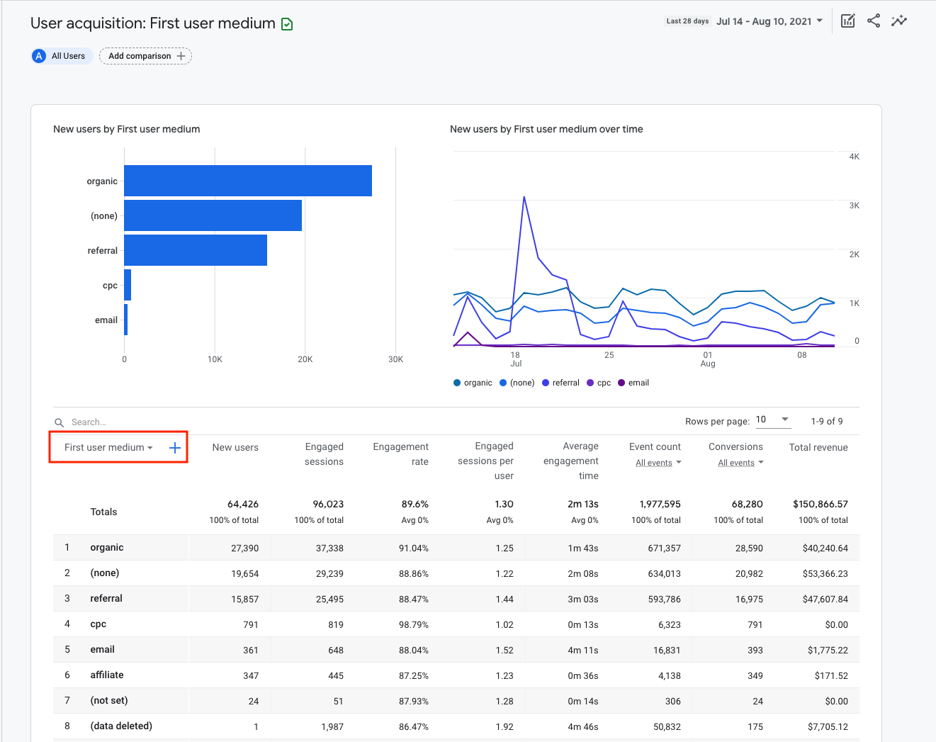Open the Rows per page dropdown
The image size is (936, 742).
click(772, 420)
